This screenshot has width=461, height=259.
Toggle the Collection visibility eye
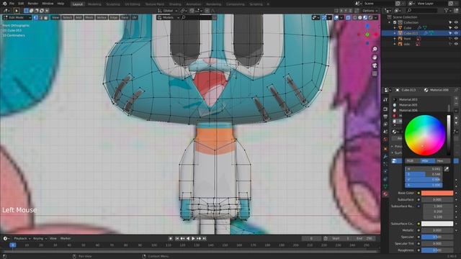tap(456, 22)
